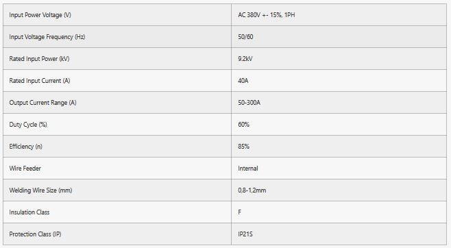451x248 pixels.
Task: Click the Input Voltage Frequency (Hz) label
Action: [x=47, y=37]
